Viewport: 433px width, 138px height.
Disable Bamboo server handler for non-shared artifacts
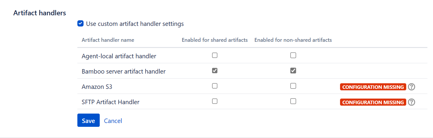293,71
